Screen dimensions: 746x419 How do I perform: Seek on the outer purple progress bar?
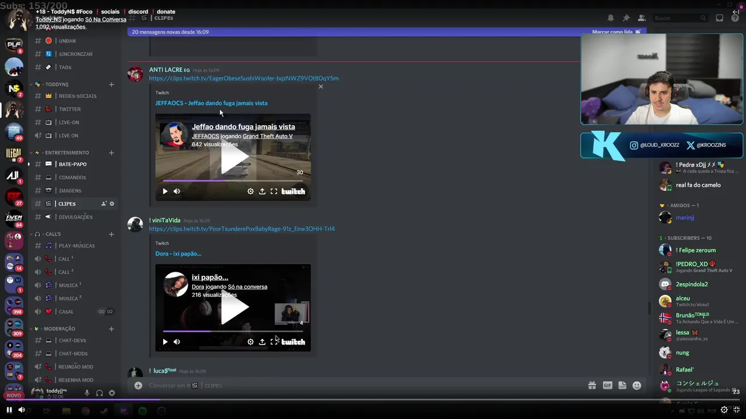pyautogui.click(x=373, y=399)
